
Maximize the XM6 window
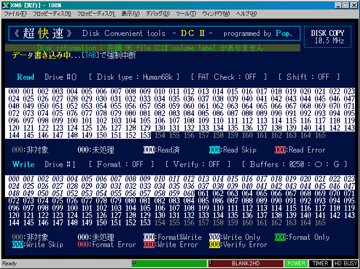click(x=346, y=5)
